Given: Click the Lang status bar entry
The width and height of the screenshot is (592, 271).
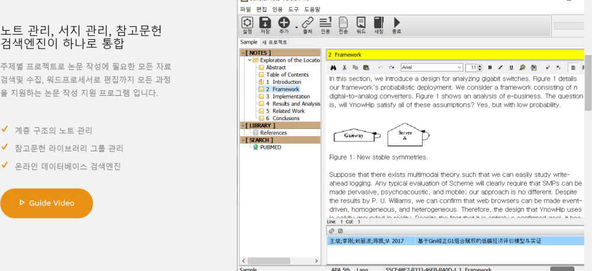Looking at the screenshot, I should click(362, 269).
